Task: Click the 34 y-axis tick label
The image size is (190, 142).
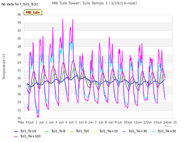Action: coord(19,22)
